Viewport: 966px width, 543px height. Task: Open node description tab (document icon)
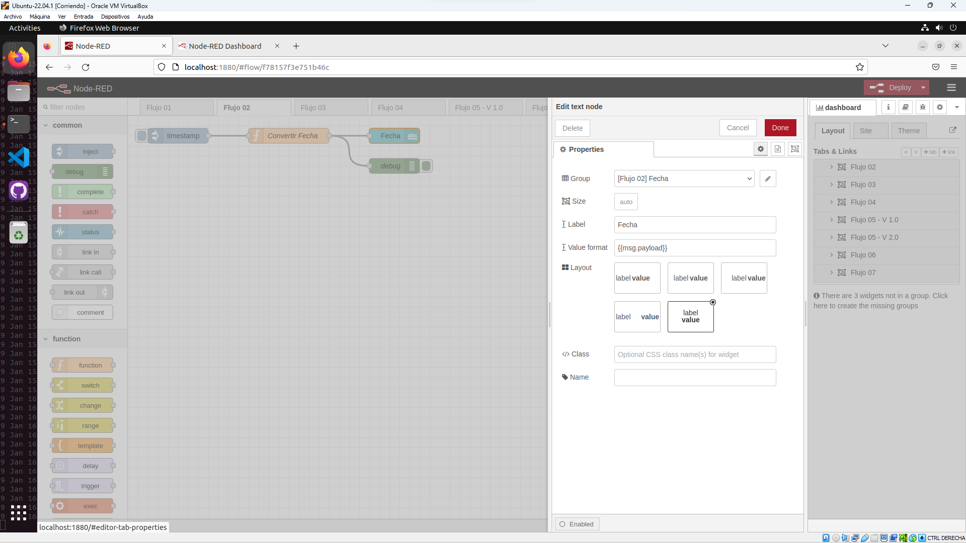(x=778, y=149)
